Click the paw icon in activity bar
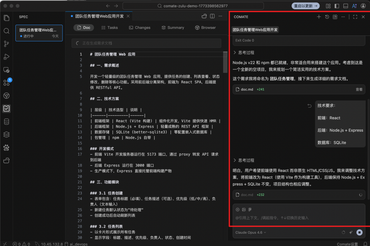 pyautogui.click(x=7, y=148)
